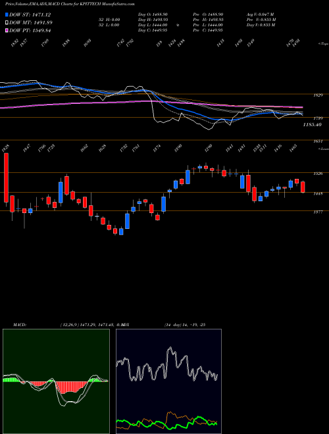Image resolution: width=329 pixels, height=434 pixels.
Task: Click the 'Day V: 0.855 M' volume value
Action: tap(261, 25)
